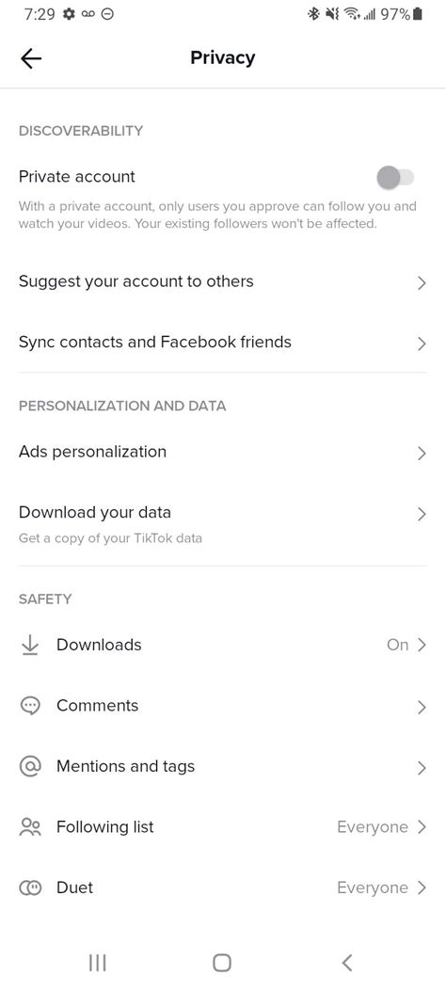
Task: Open the Ads personalization chevron
Action: [422, 453]
